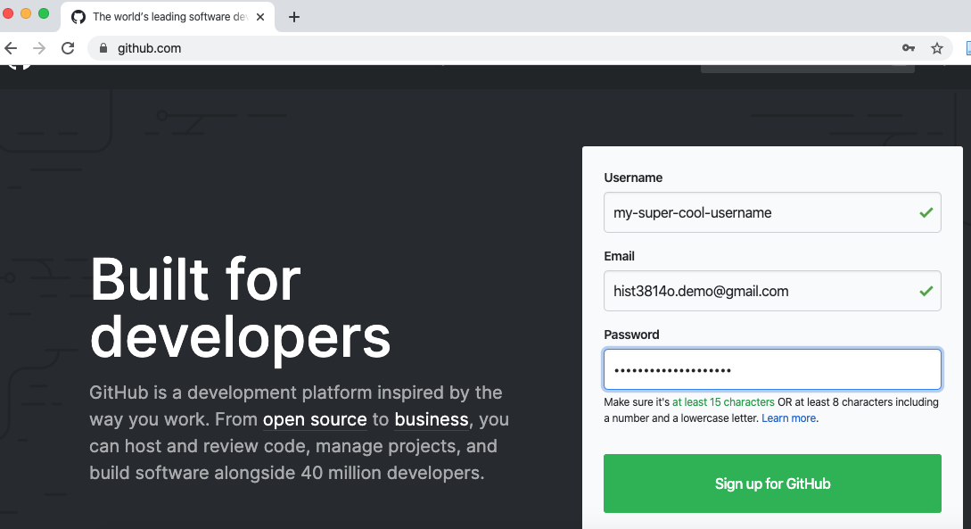Click the GitHub favicon on the tab
971x529 pixels.
tap(78, 17)
